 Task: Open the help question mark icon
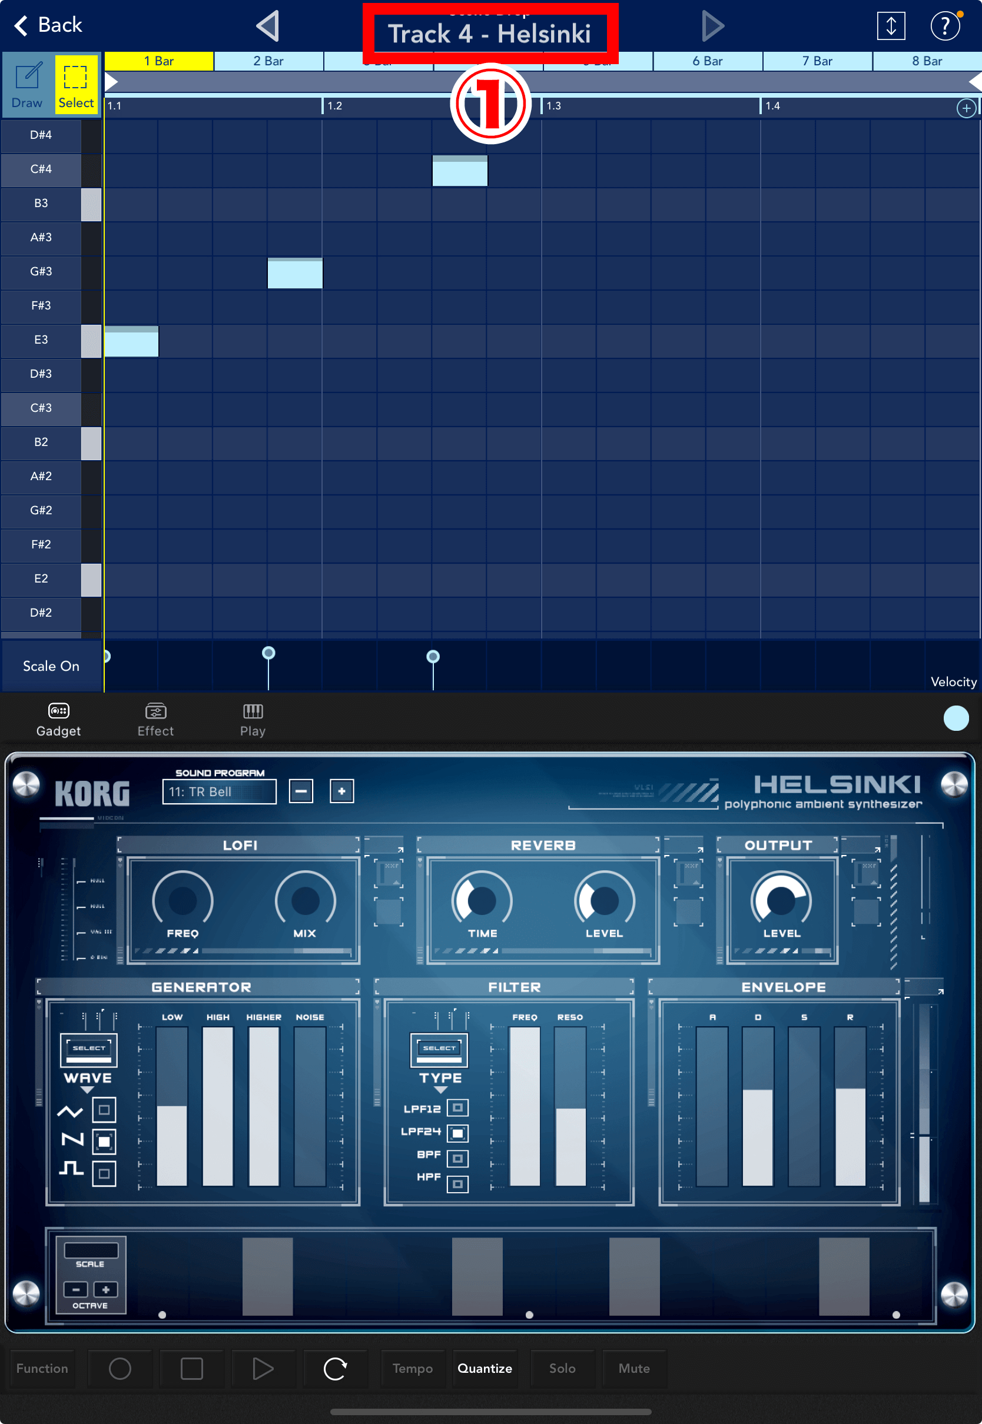pos(944,26)
